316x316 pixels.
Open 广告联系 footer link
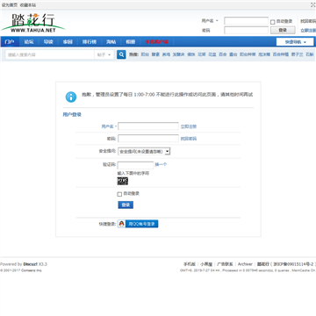(225, 264)
